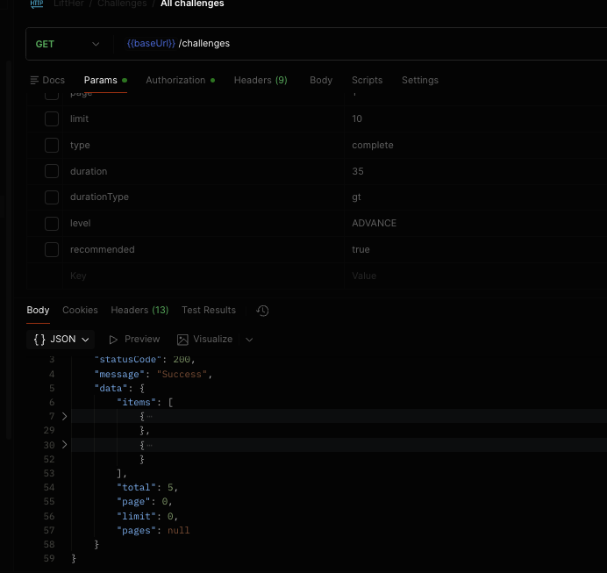Click the HTTP request icon in breadcrumb
607x573 pixels.
pyautogui.click(x=37, y=4)
